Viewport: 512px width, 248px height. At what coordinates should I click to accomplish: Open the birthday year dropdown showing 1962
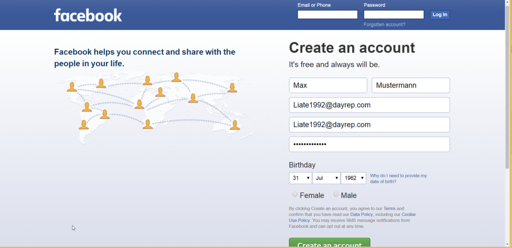point(354,178)
